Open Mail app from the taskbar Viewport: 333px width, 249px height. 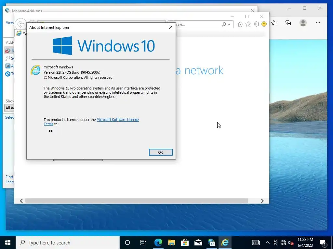(198, 243)
